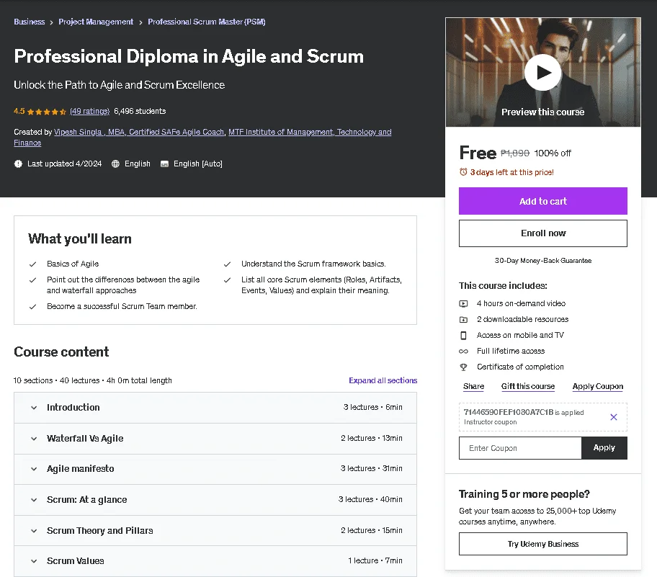Click Apply Coupon link
Image resolution: width=657 pixels, height=577 pixels.
pos(598,386)
